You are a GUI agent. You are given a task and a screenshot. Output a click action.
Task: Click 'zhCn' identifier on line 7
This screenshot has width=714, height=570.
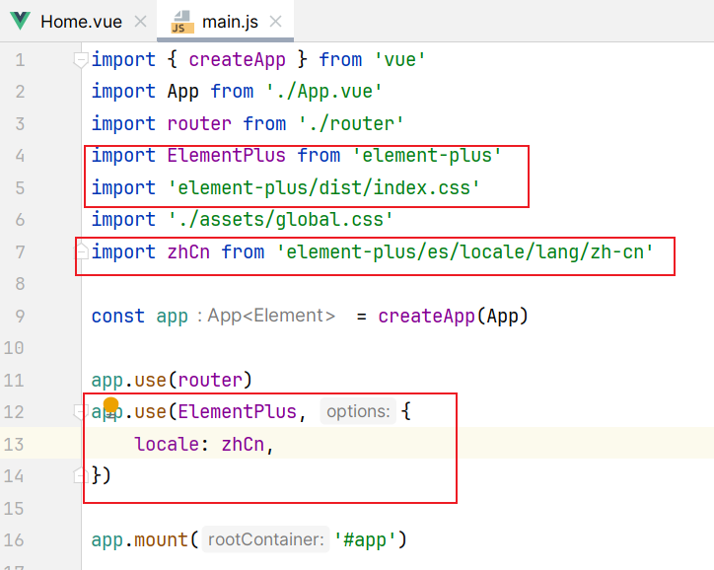[x=188, y=251]
